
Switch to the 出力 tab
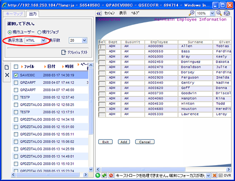pos(33,14)
